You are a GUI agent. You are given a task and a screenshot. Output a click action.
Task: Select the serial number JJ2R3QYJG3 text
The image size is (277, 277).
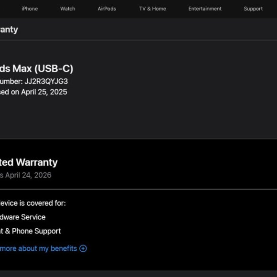point(46,82)
